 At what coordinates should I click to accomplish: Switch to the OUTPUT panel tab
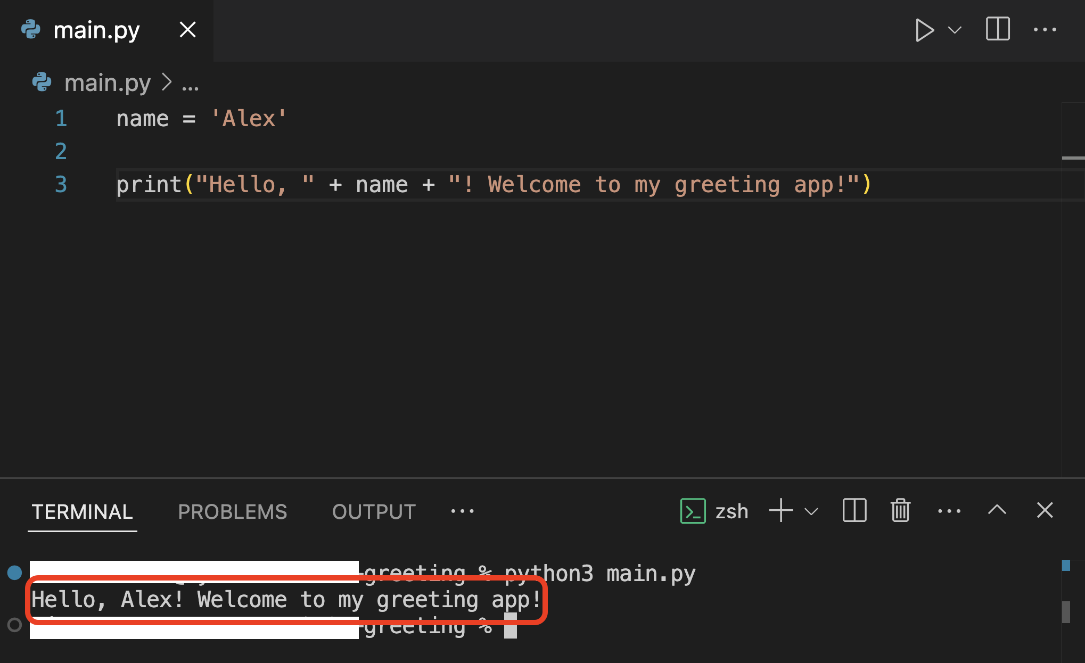(374, 512)
